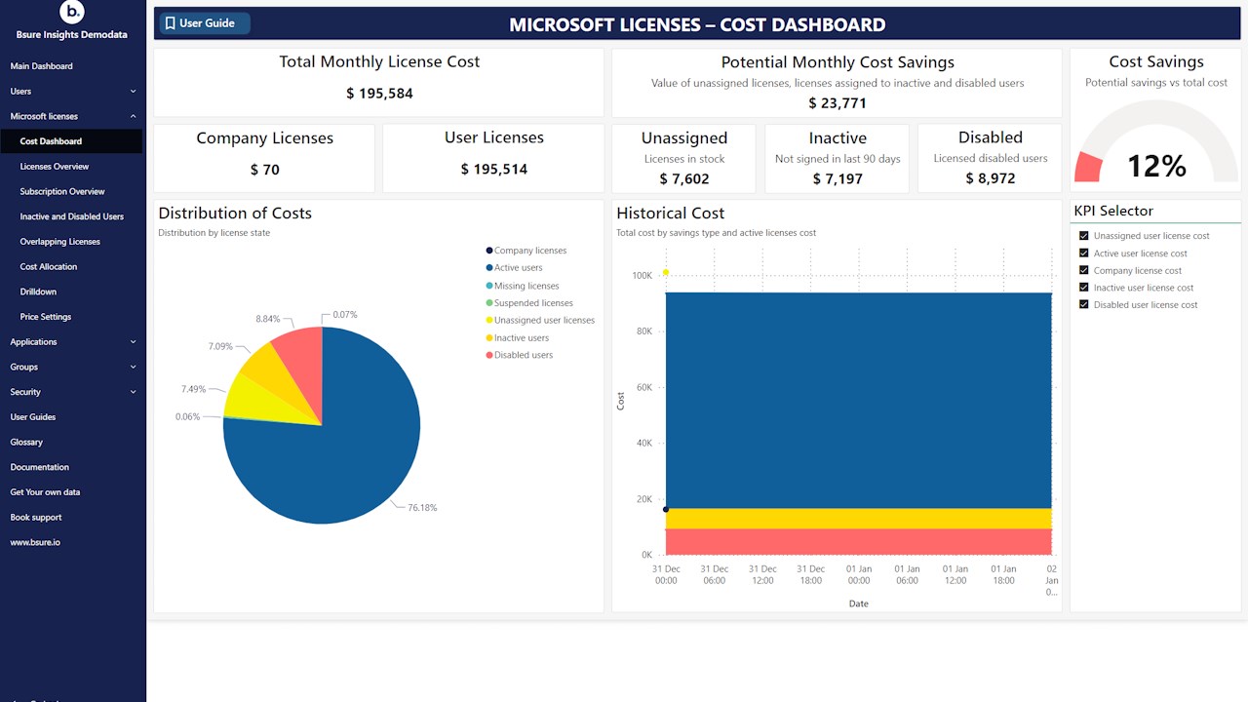1248x702 pixels.
Task: Visit the www.bsure.io link
Action: coord(35,542)
